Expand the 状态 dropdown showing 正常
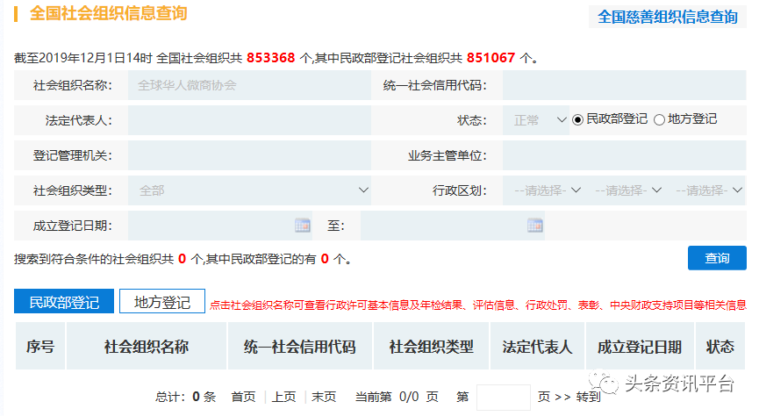 (x=536, y=120)
